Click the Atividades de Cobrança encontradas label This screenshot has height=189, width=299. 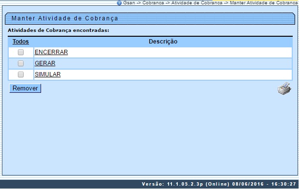click(58, 30)
